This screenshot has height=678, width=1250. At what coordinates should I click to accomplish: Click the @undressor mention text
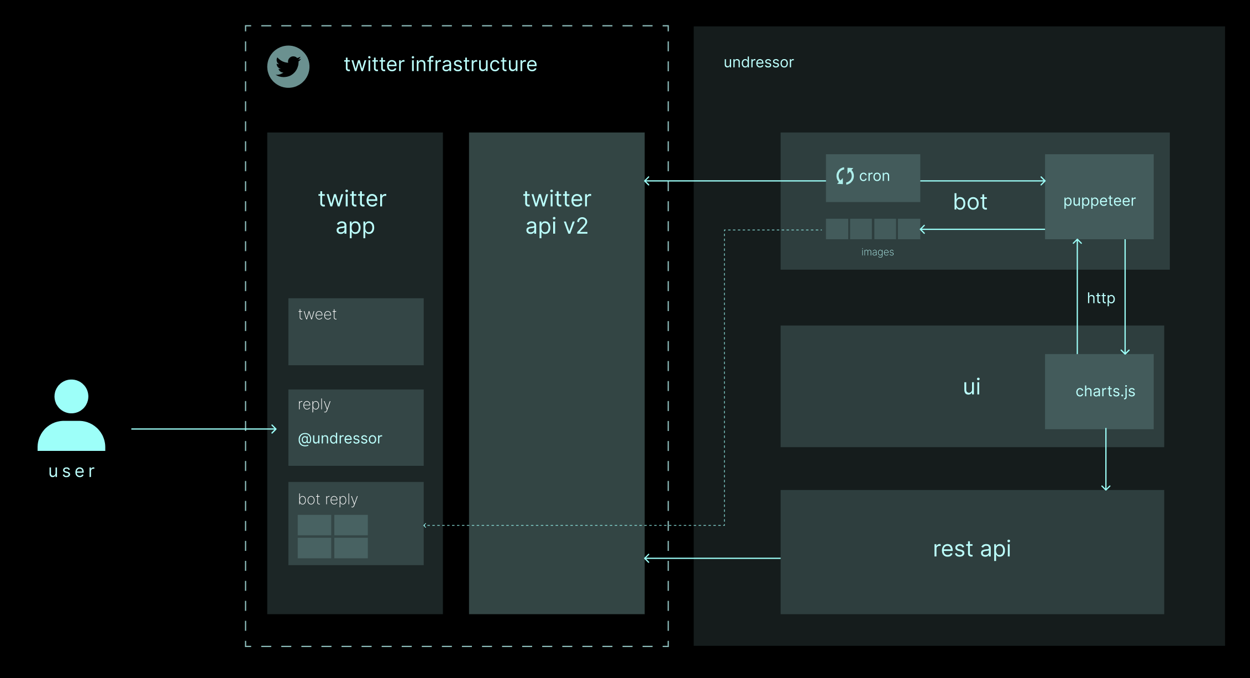[x=340, y=439]
